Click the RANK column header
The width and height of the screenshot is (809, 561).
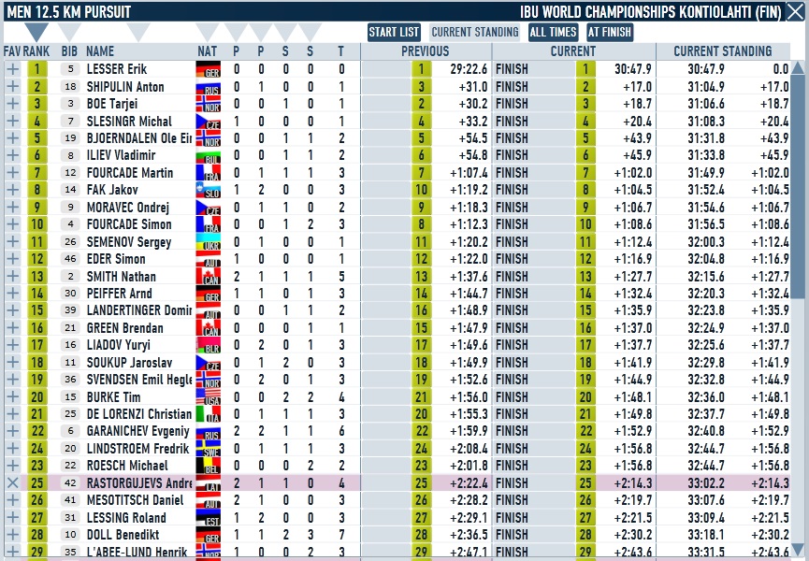tap(36, 51)
